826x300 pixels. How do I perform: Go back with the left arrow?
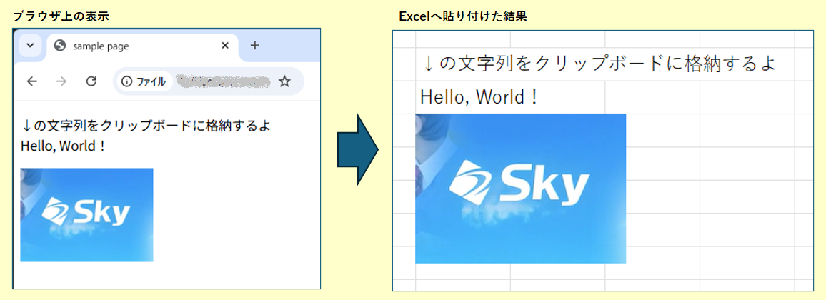(x=32, y=81)
